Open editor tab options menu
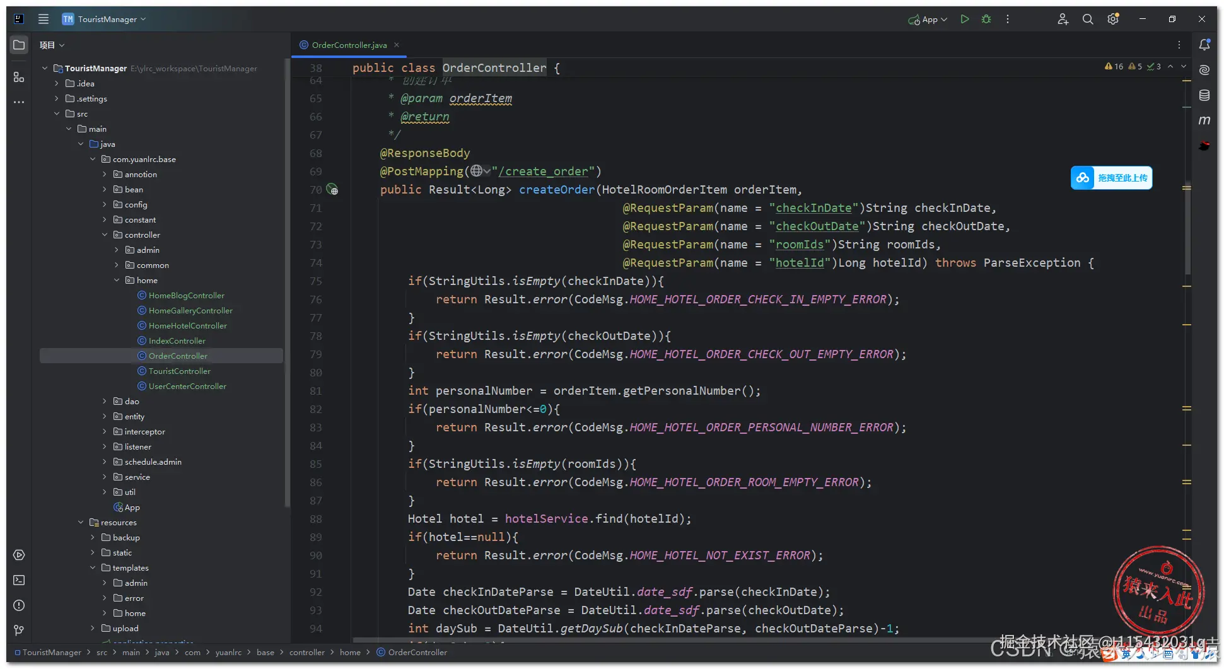 click(1179, 45)
